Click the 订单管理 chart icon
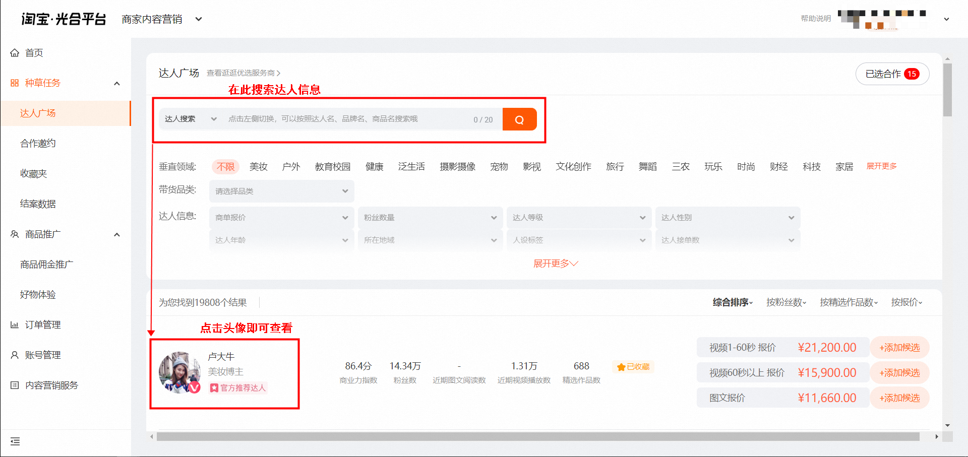 (15, 325)
